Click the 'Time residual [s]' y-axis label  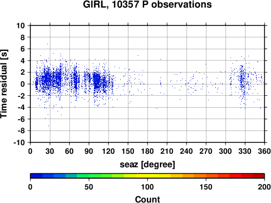[x=4, y=84]
